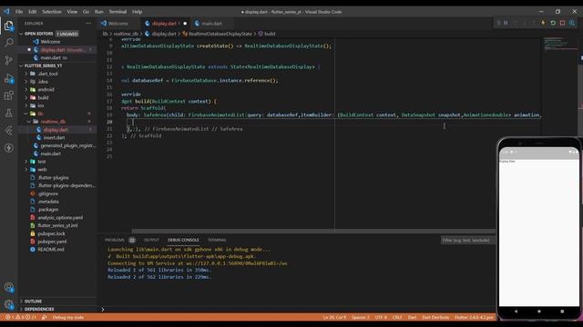The image size is (583, 327).
Task: Open the Explorer view in activity bar
Action: (x=8, y=25)
